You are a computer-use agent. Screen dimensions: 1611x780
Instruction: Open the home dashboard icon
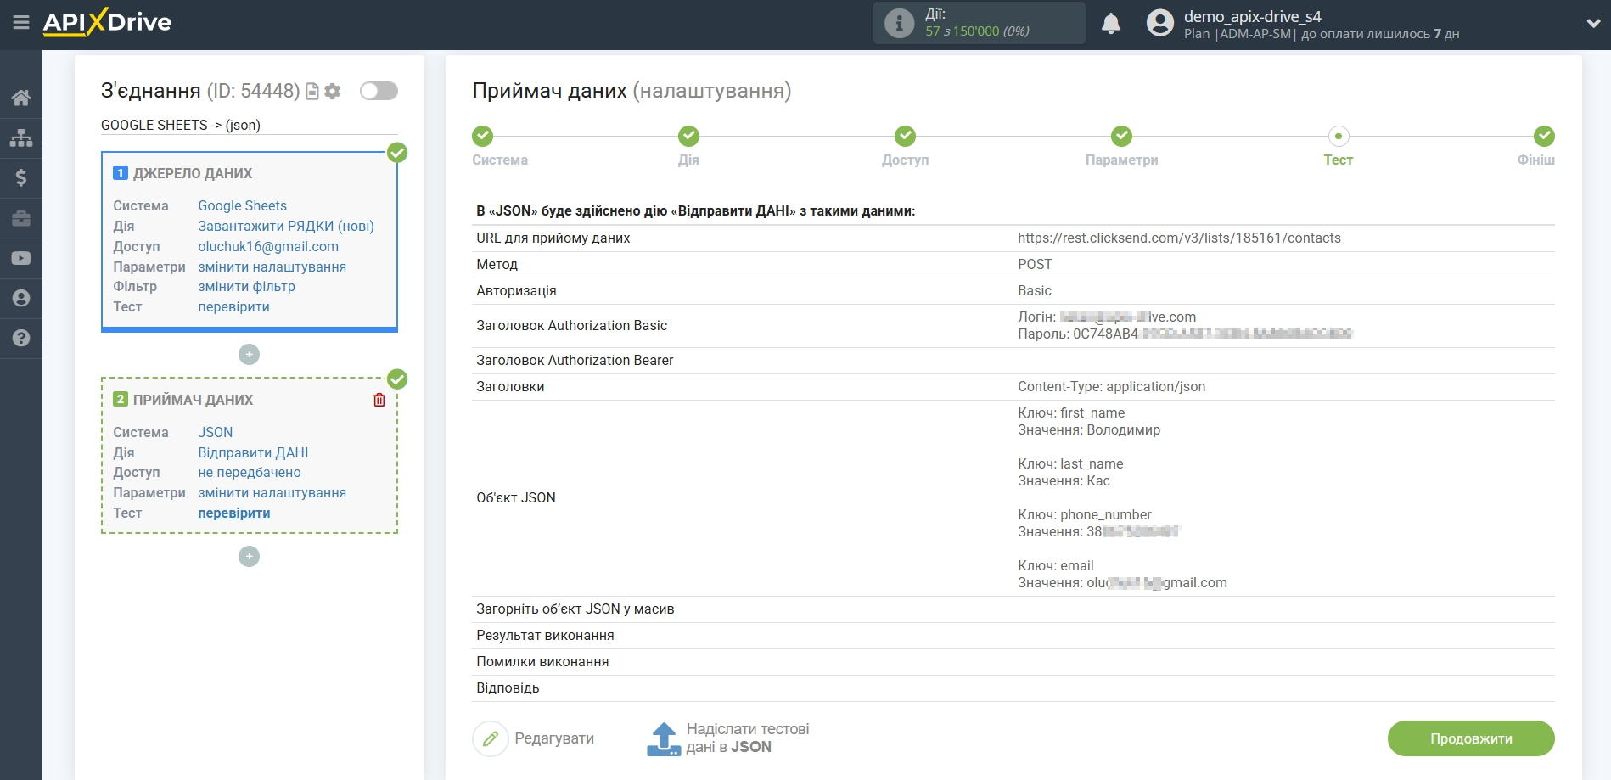tap(21, 98)
